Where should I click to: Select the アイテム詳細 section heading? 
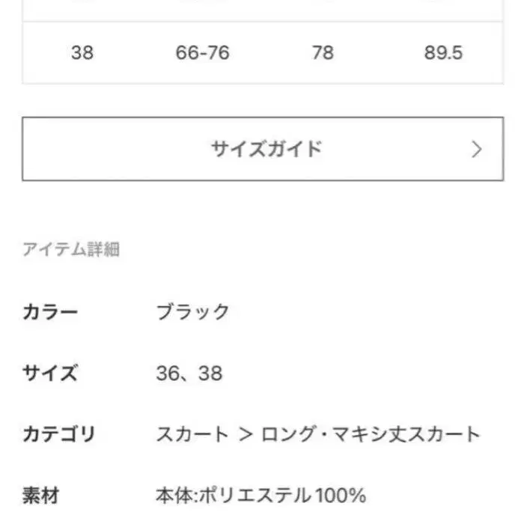[71, 250]
